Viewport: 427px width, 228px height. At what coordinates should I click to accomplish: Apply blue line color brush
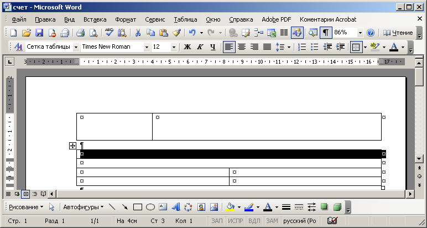click(x=249, y=207)
